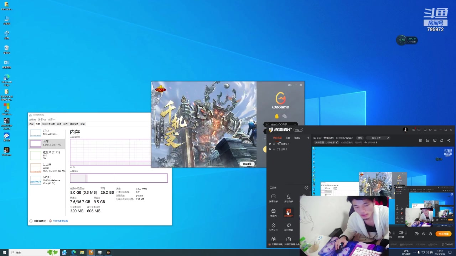Switch to the 启动 tab in Task Manager
Image resolution: width=456 pixels, height=256 pixels.
59,124
